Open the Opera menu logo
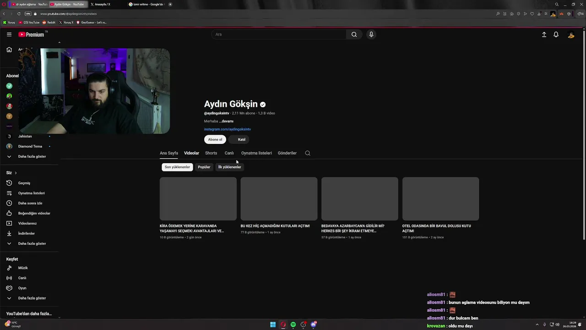 (x=4, y=4)
